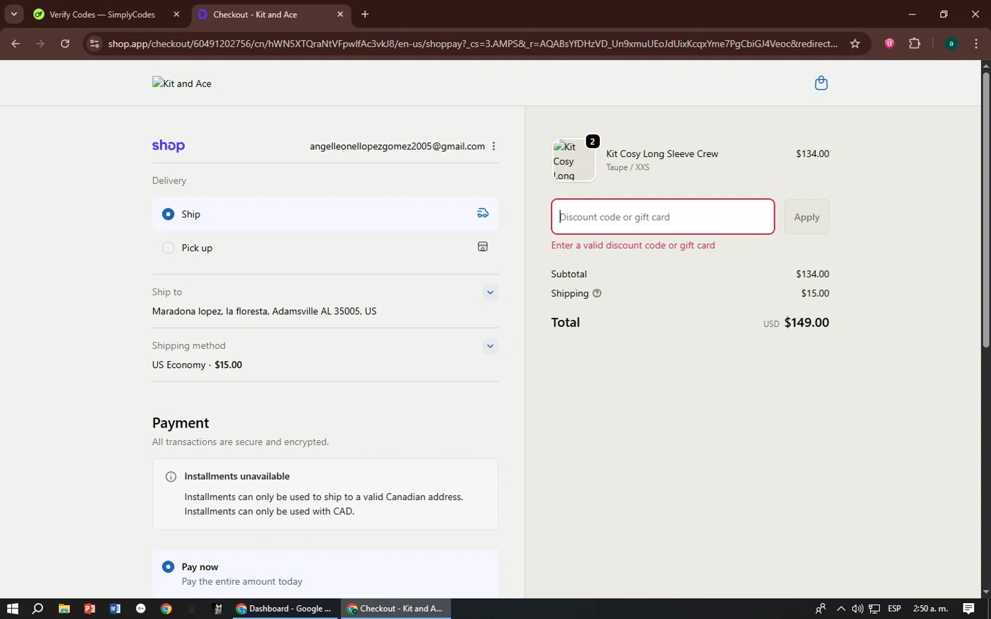Viewport: 991px width, 619px height.
Task: Click the Kit and Ace store logo
Action: 182,83
